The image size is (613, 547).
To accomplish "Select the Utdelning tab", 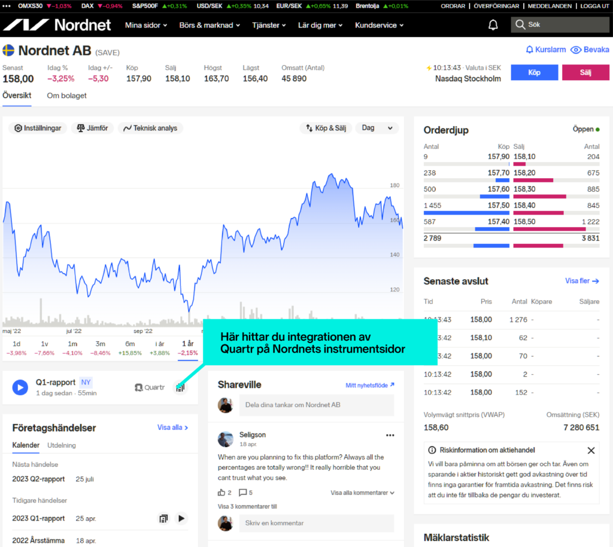I will pyautogui.click(x=62, y=445).
